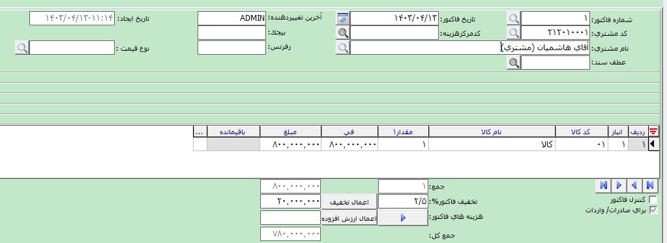Screen dimensions: 667x243
Task: Click the رفرنس input field
Action: click(232, 48)
